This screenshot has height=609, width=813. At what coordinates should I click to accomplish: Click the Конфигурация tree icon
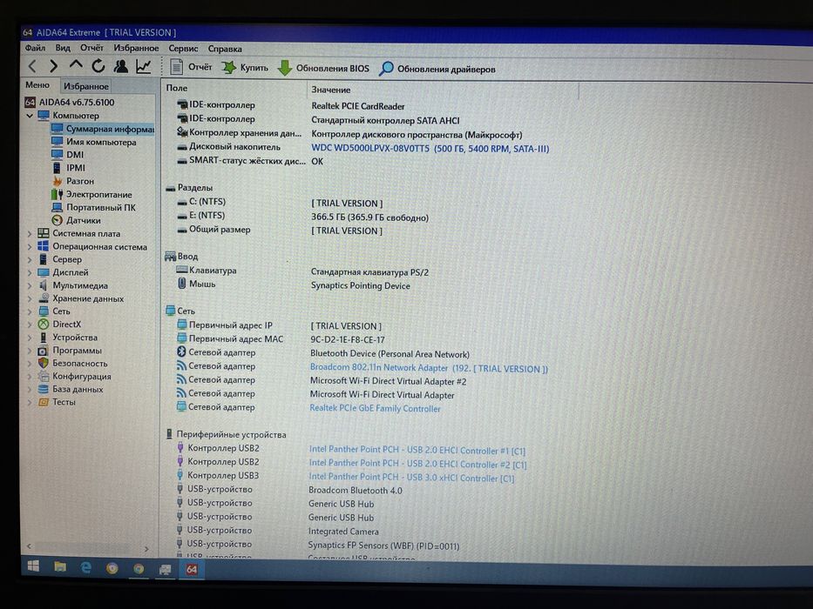point(43,376)
